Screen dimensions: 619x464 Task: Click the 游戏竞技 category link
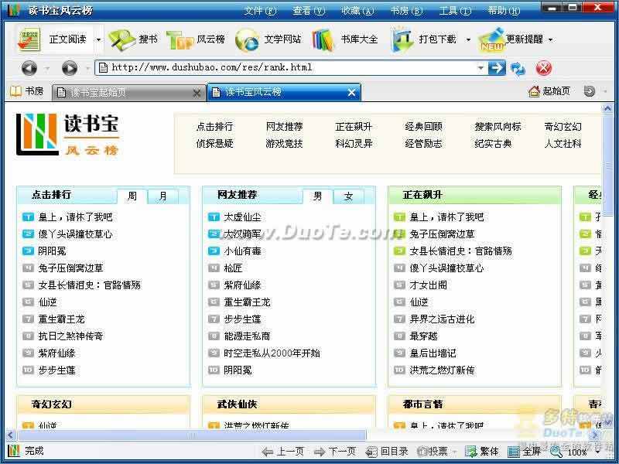coord(284,143)
